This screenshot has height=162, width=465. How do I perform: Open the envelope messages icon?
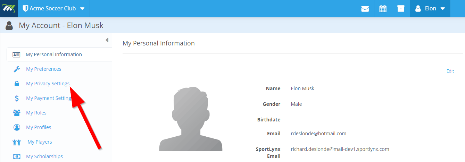tap(365, 9)
